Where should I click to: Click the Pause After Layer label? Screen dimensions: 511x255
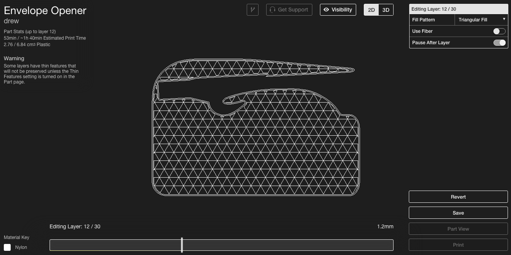pyautogui.click(x=431, y=43)
